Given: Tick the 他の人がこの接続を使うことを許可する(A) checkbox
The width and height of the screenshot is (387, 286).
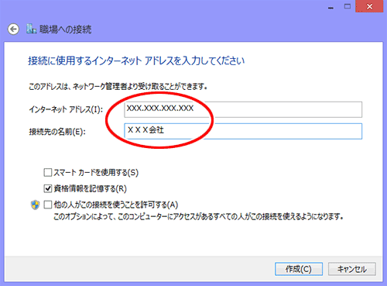Looking at the screenshot, I should pyautogui.click(x=48, y=205).
